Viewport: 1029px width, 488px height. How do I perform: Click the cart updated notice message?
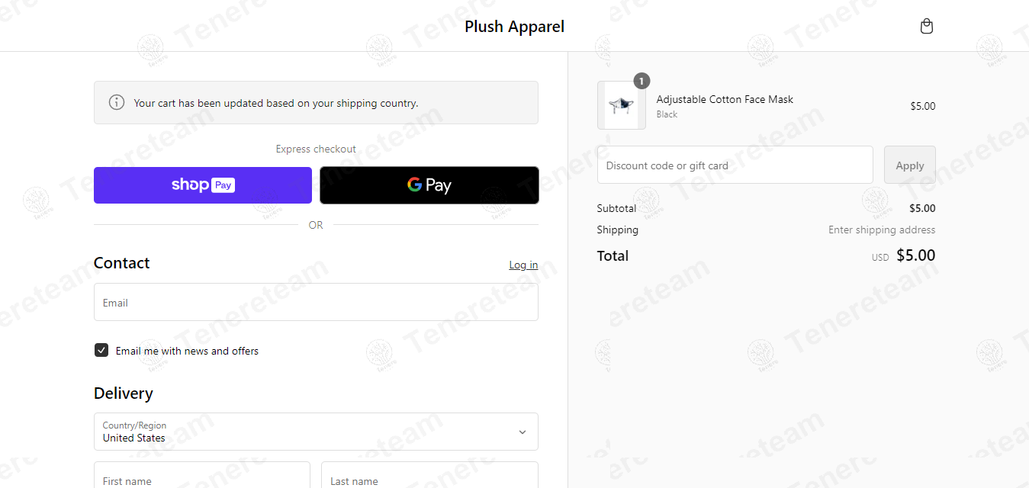(276, 103)
